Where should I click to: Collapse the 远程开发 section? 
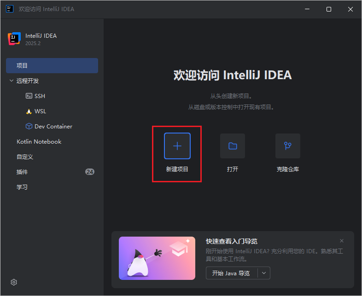12,81
